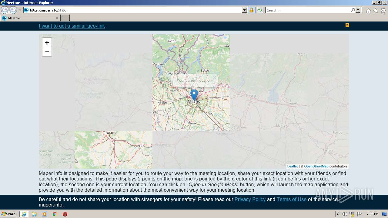Zoom in the map with plus
388x218 pixels.
[47, 43]
